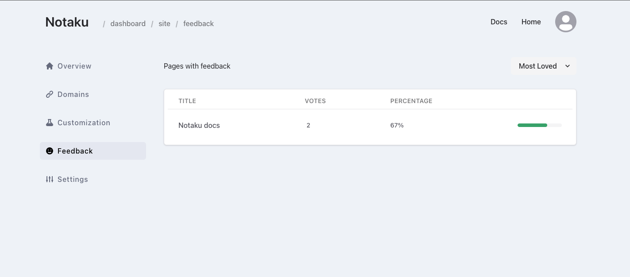Click the Notaku logo

pos(67,22)
